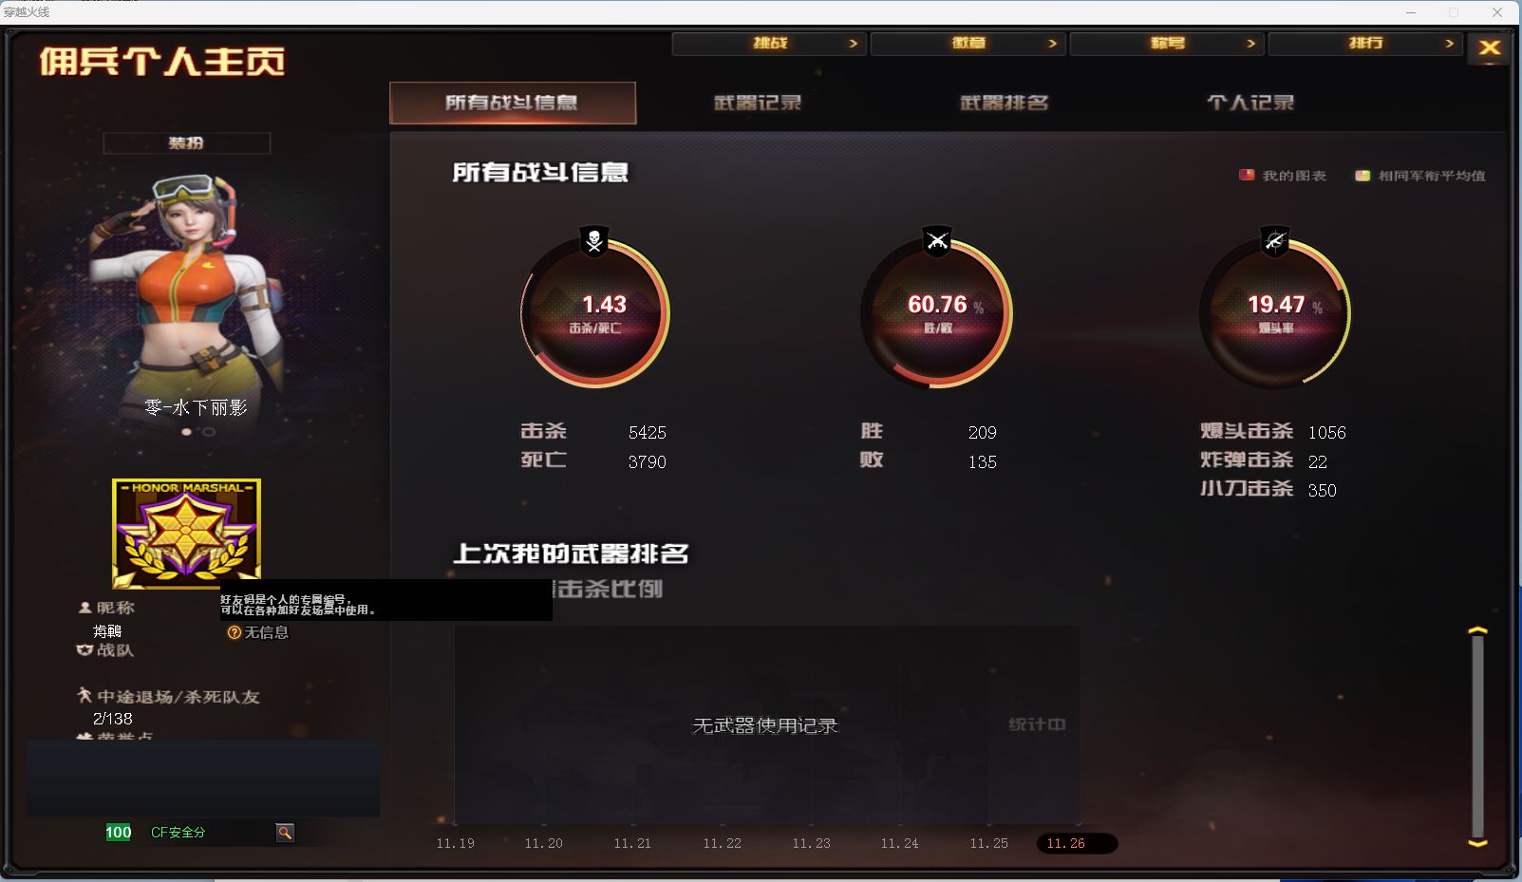1522x882 pixels.
Task: Click the Honor Marshal rank badge
Action: tap(186, 534)
